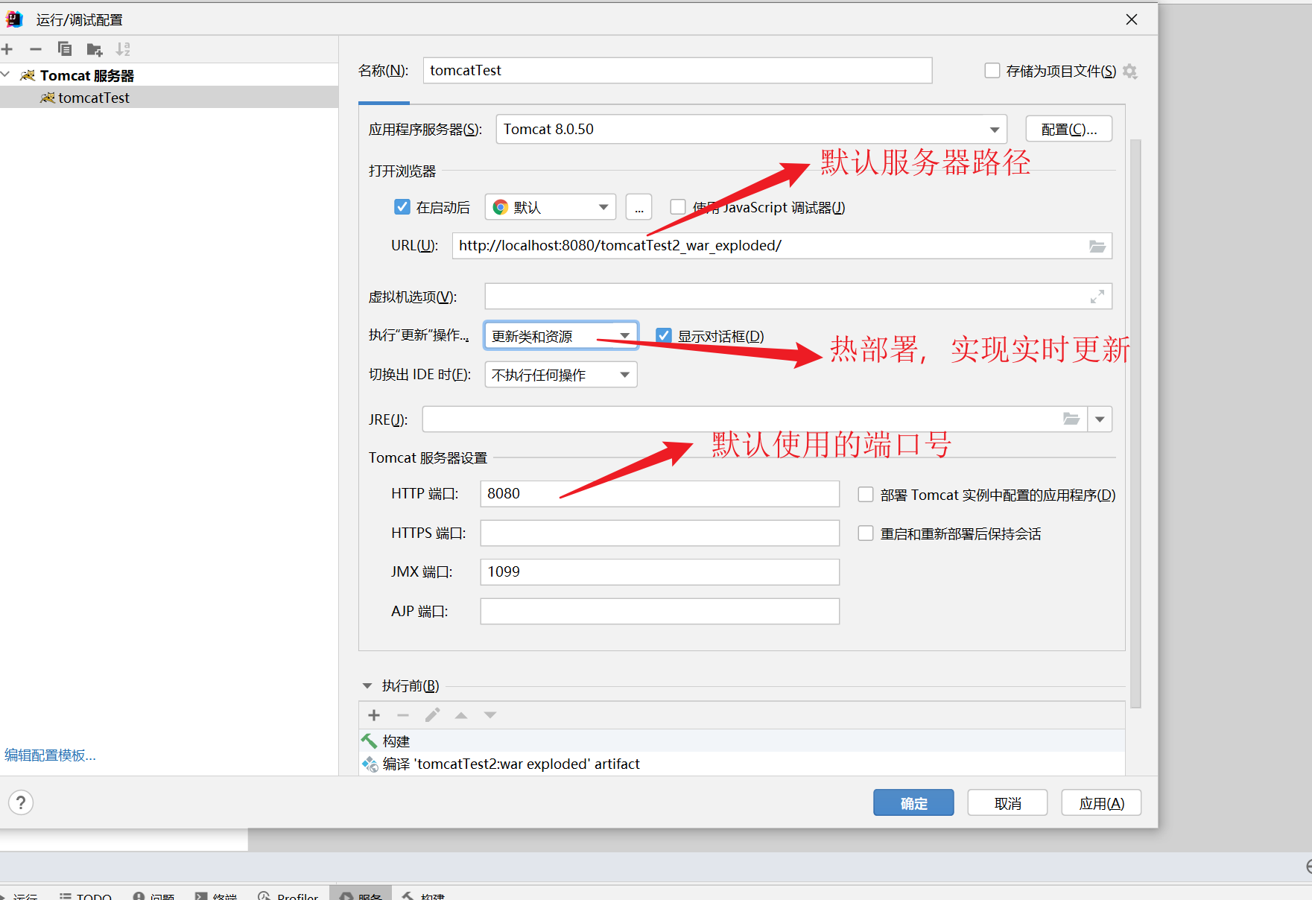Click the JMX 端口 field showing 1099
This screenshot has height=900, width=1312.
[x=659, y=572]
